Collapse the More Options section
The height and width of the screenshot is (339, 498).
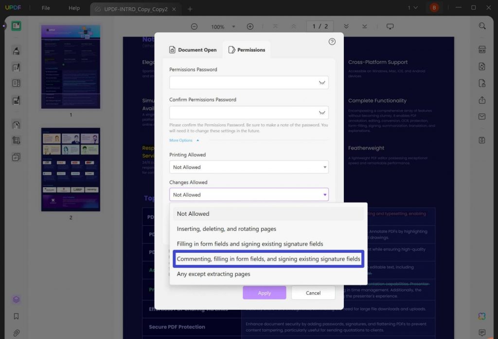pos(184,140)
